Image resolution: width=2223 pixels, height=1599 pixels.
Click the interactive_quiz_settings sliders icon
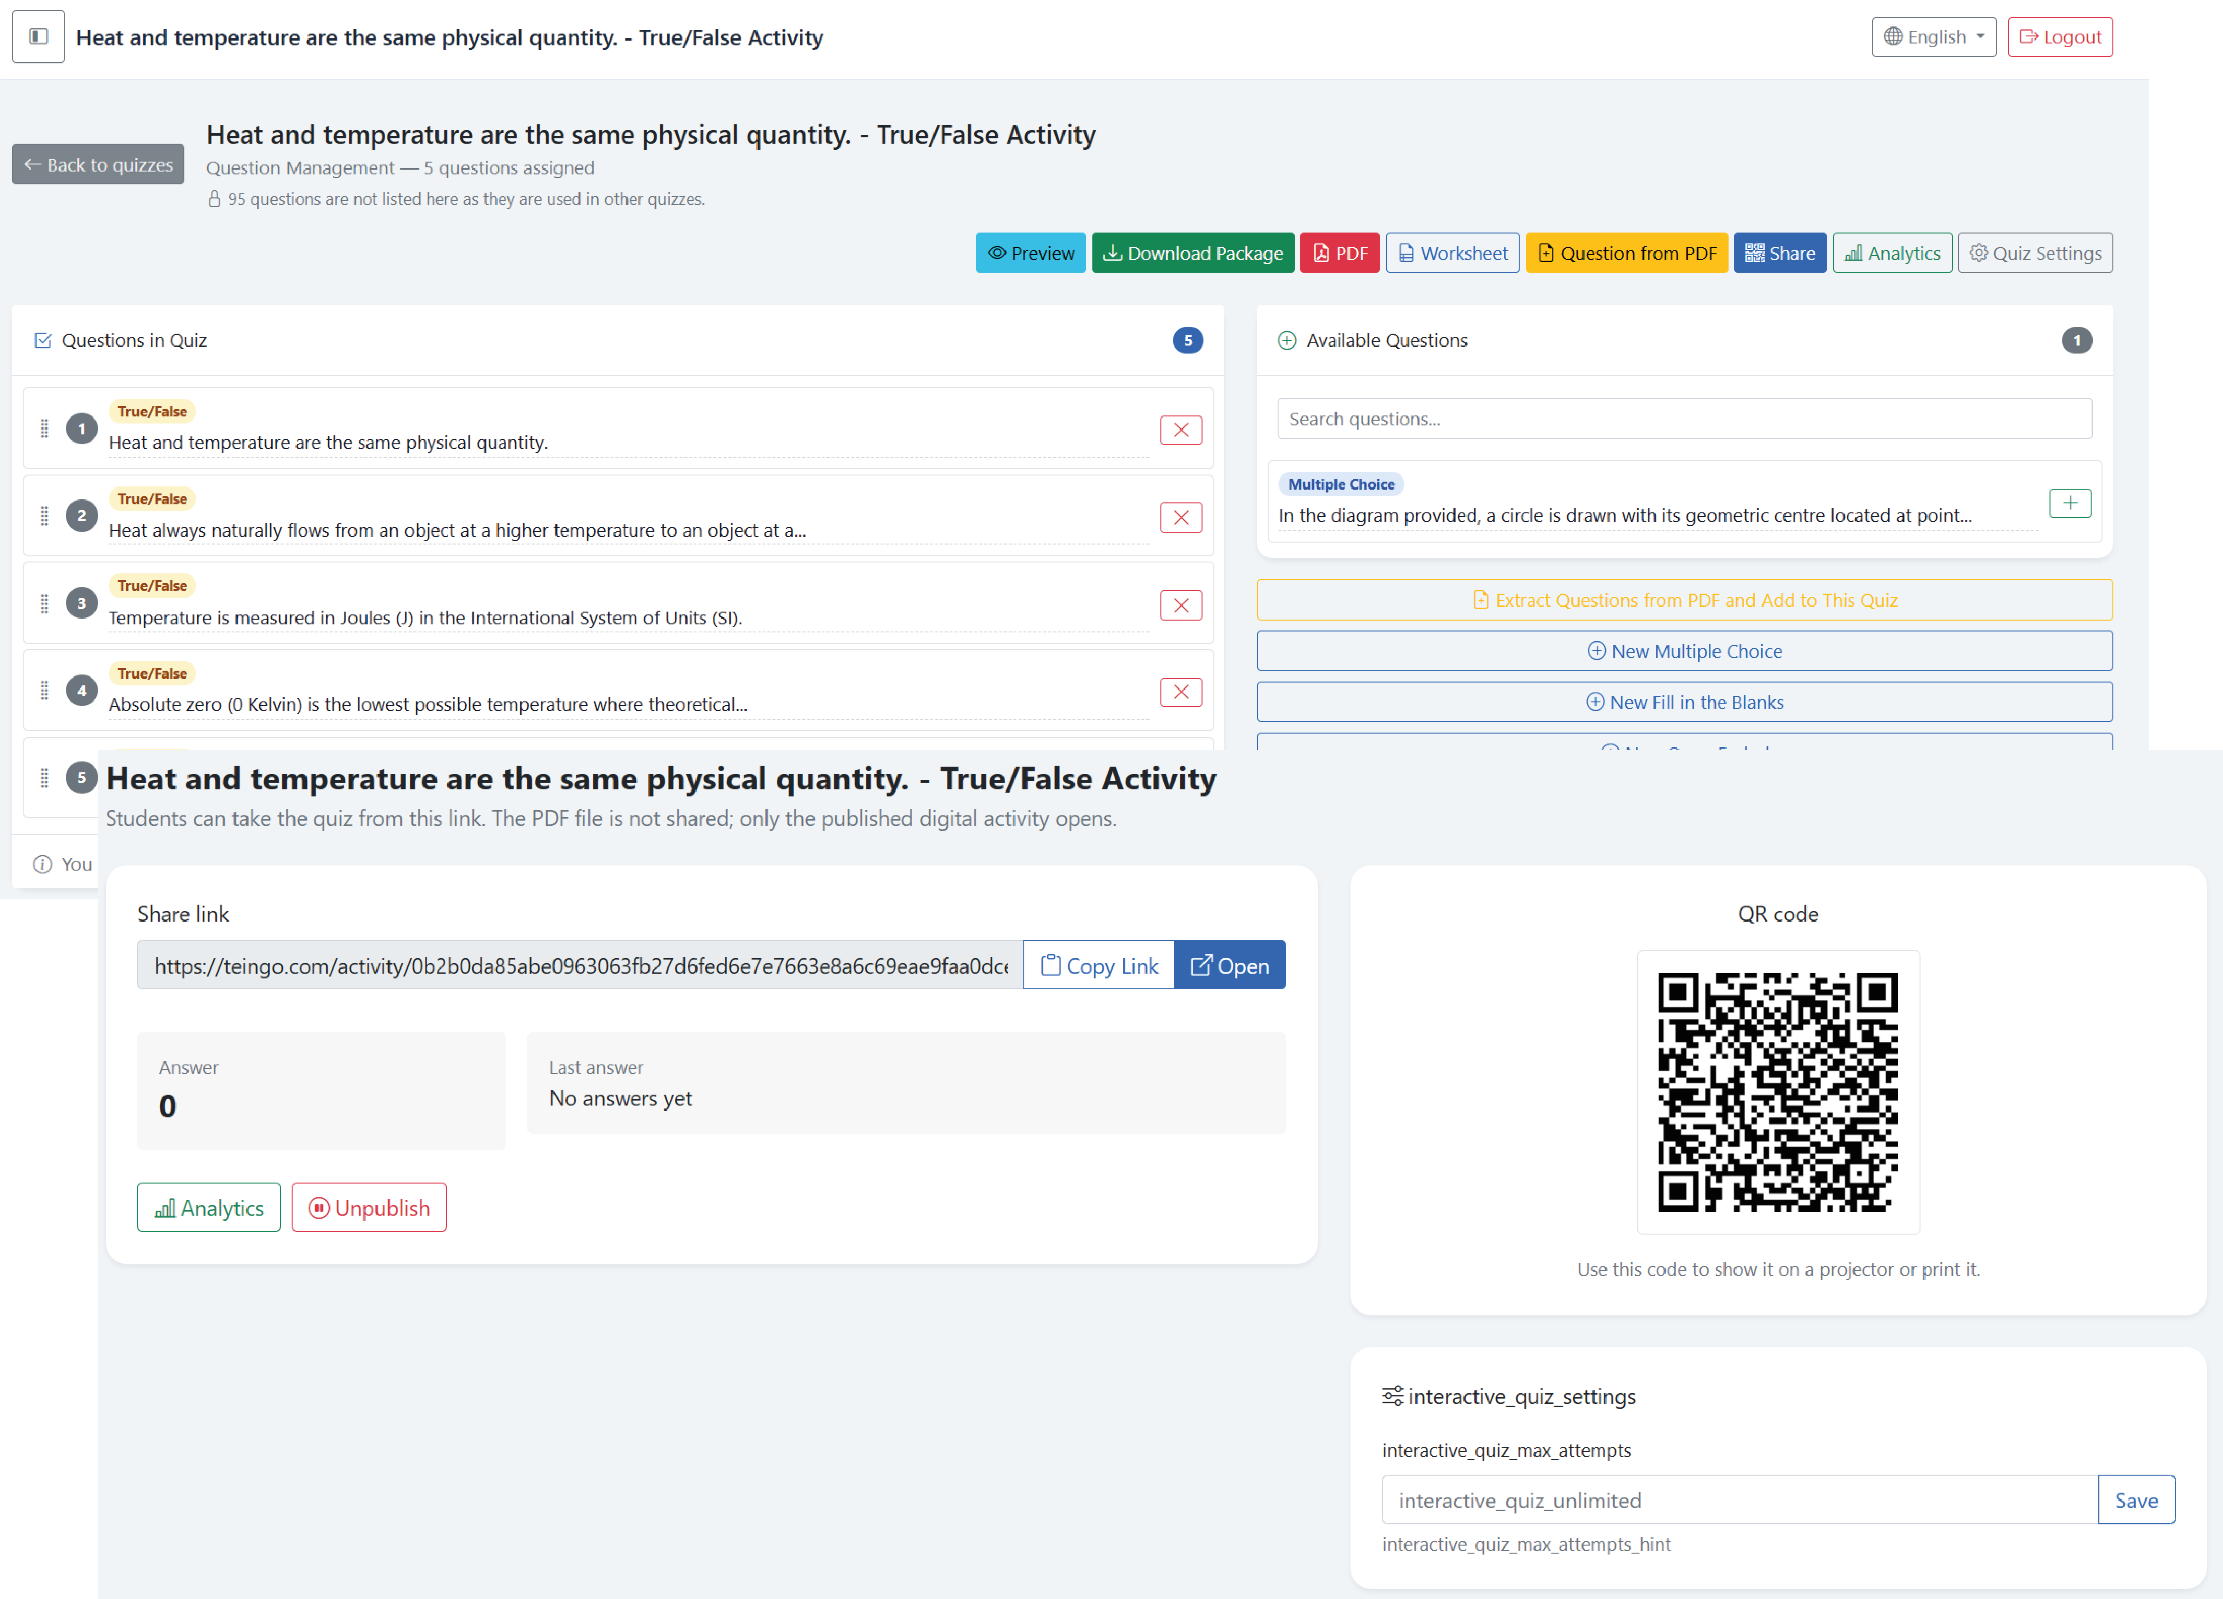tap(1392, 1396)
